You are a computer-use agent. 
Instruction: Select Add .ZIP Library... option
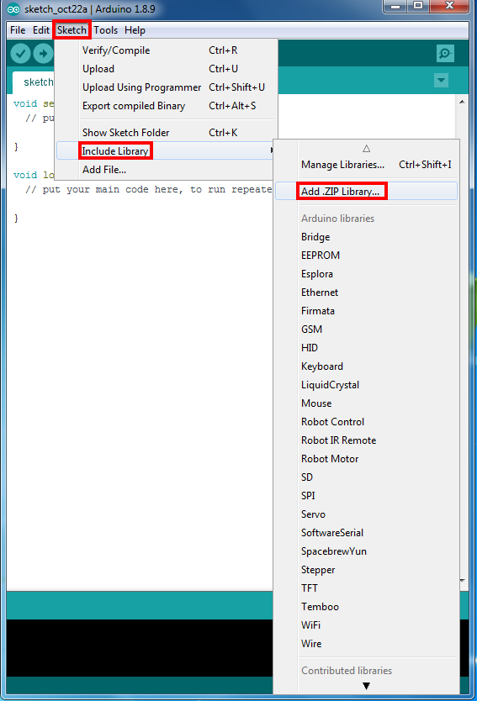coord(366,192)
